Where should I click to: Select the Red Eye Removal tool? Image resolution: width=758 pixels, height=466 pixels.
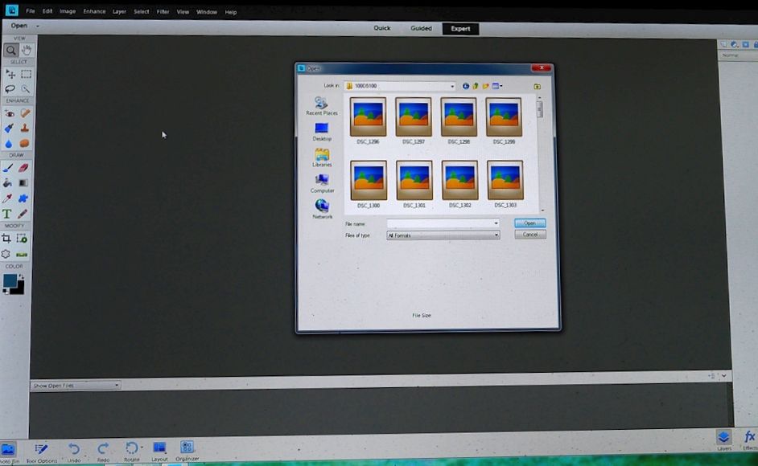(10, 113)
